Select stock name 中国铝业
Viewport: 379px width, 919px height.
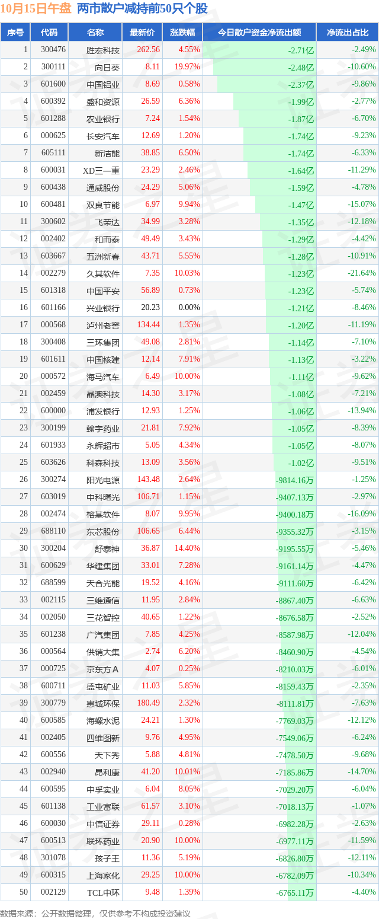tap(103, 84)
